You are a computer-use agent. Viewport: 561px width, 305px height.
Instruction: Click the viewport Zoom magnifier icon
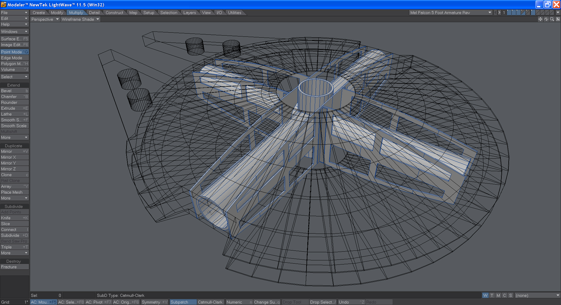552,19
